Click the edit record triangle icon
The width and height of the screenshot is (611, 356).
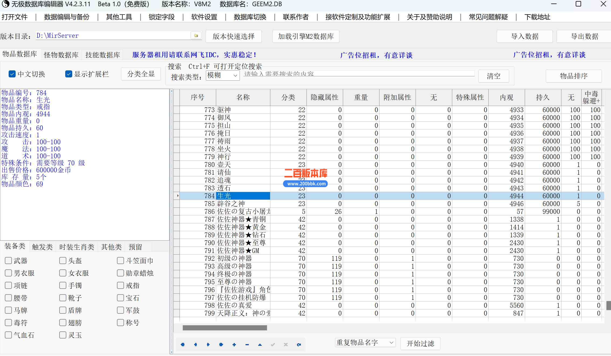[x=260, y=344]
